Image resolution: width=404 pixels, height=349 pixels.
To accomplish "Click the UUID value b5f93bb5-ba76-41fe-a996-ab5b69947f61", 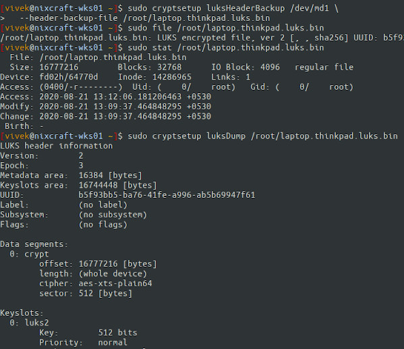I will click(x=167, y=194).
